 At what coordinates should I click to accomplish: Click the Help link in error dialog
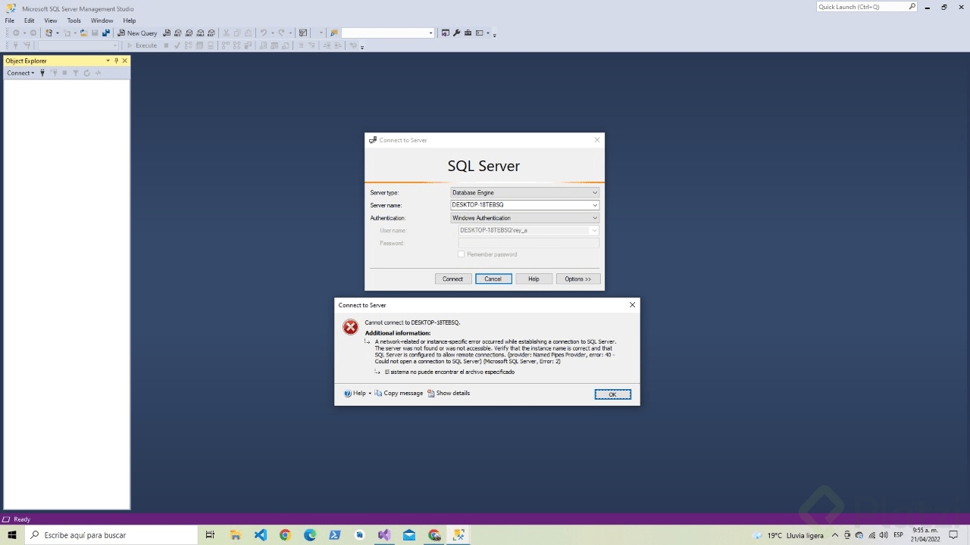[355, 394]
